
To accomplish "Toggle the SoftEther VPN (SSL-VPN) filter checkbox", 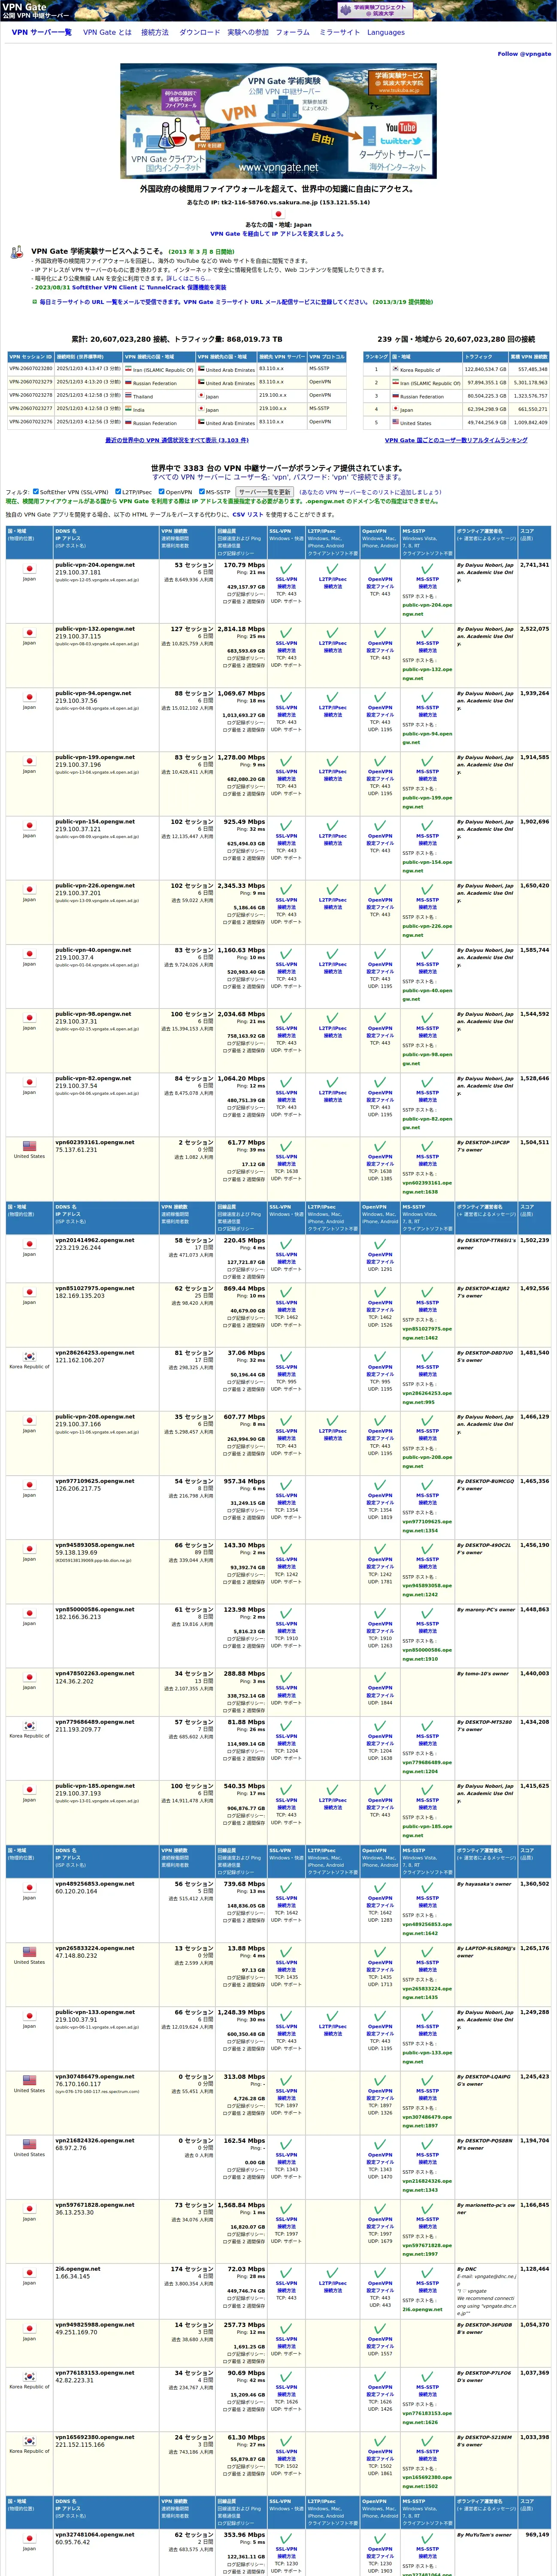I will [35, 492].
